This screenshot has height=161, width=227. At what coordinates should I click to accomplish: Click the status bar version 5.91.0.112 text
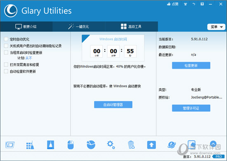click(202, 156)
